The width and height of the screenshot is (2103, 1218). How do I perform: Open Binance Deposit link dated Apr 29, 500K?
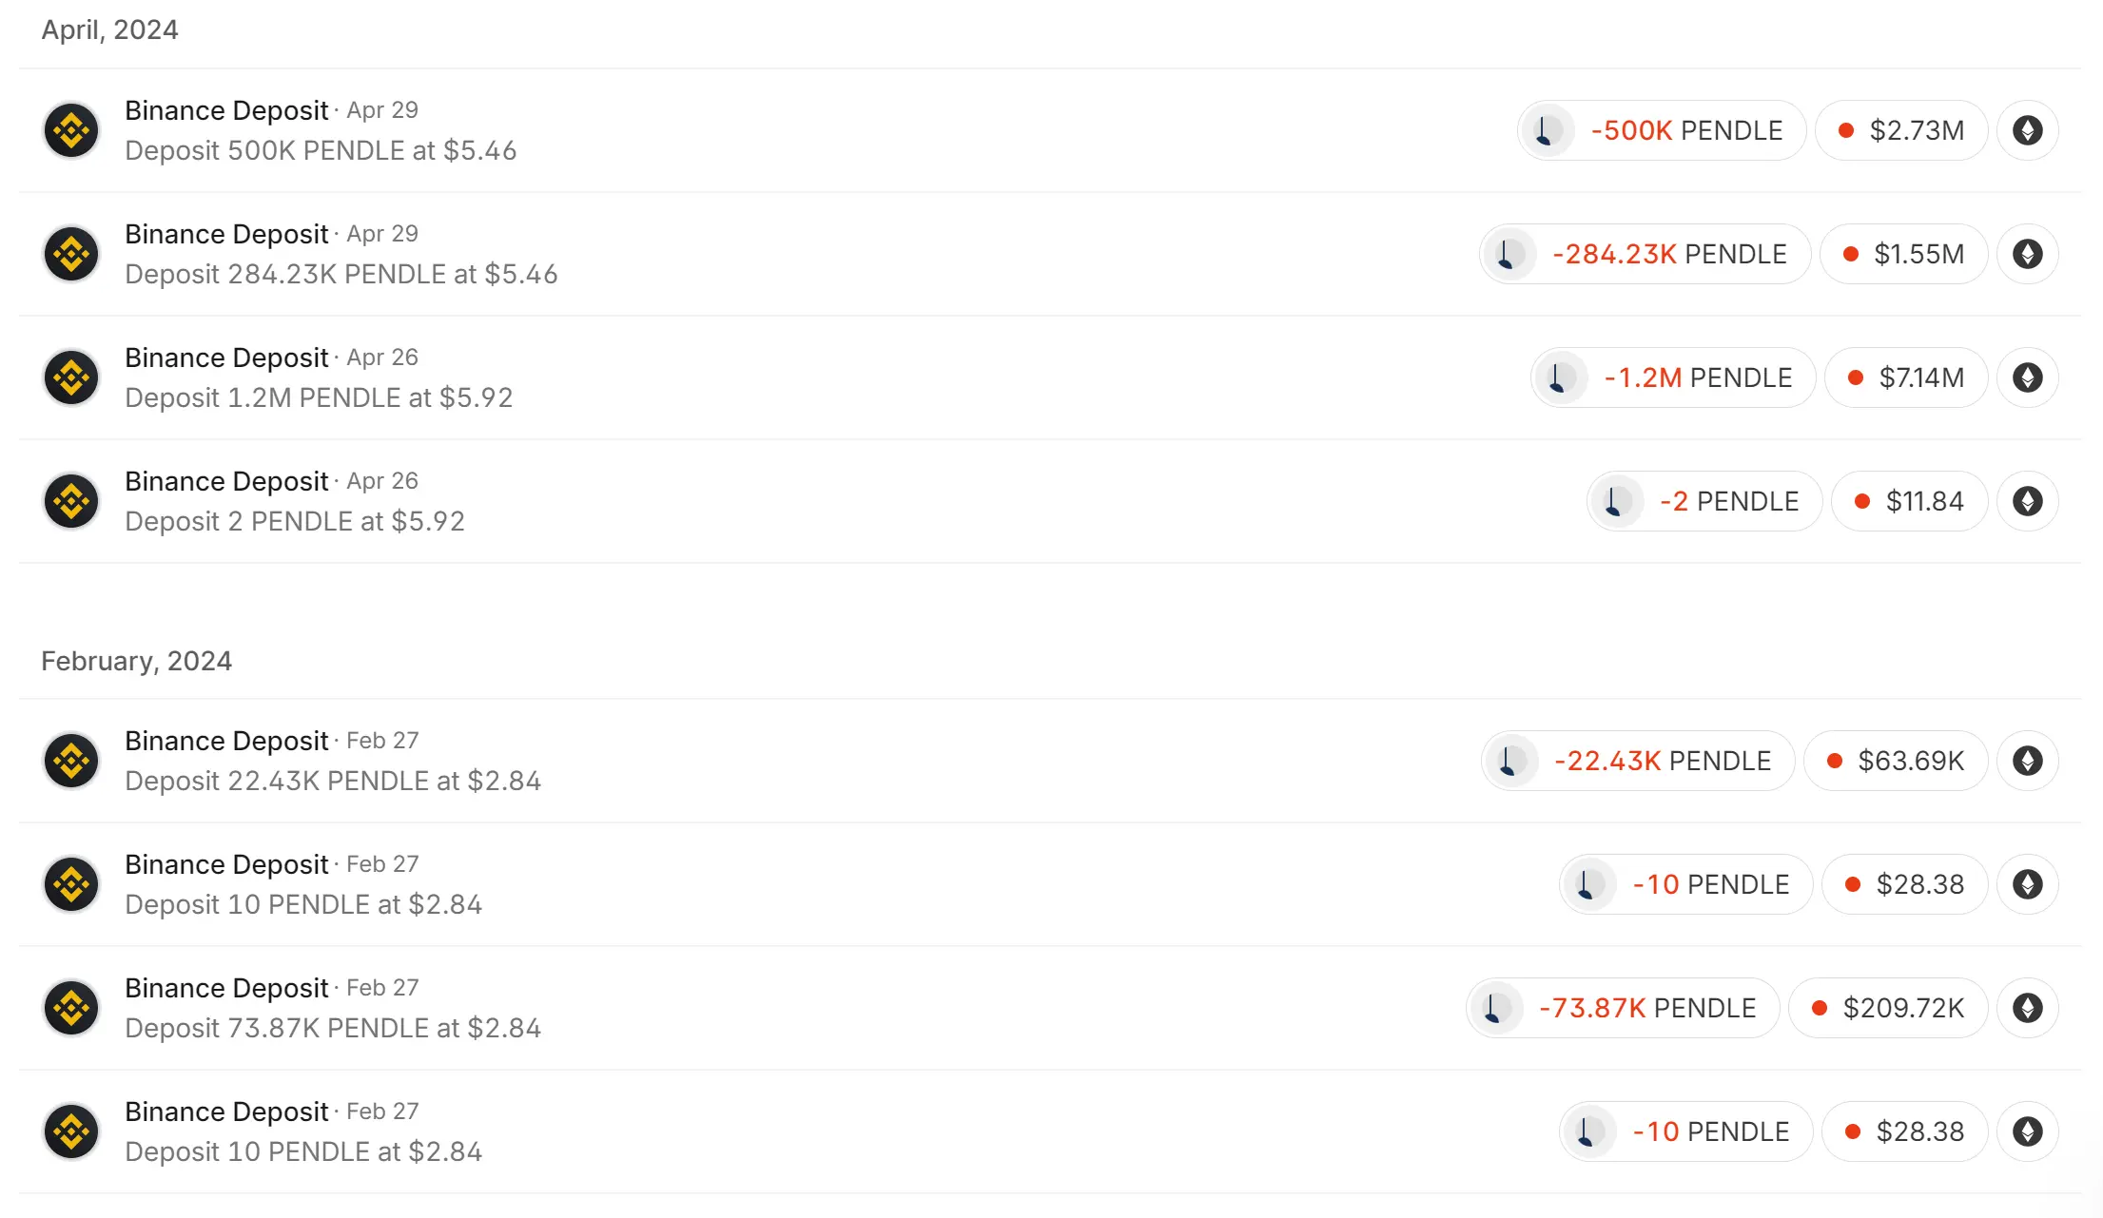[x=226, y=110]
